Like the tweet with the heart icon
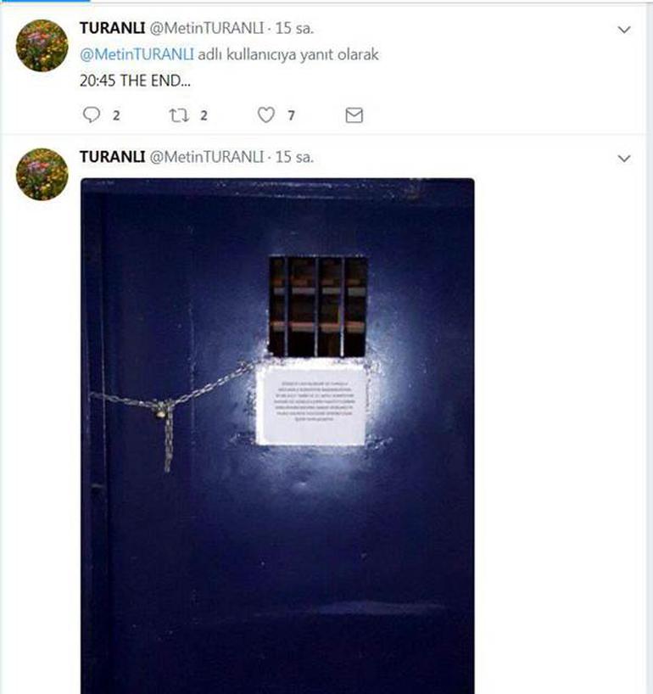The width and height of the screenshot is (653, 694). (x=266, y=115)
